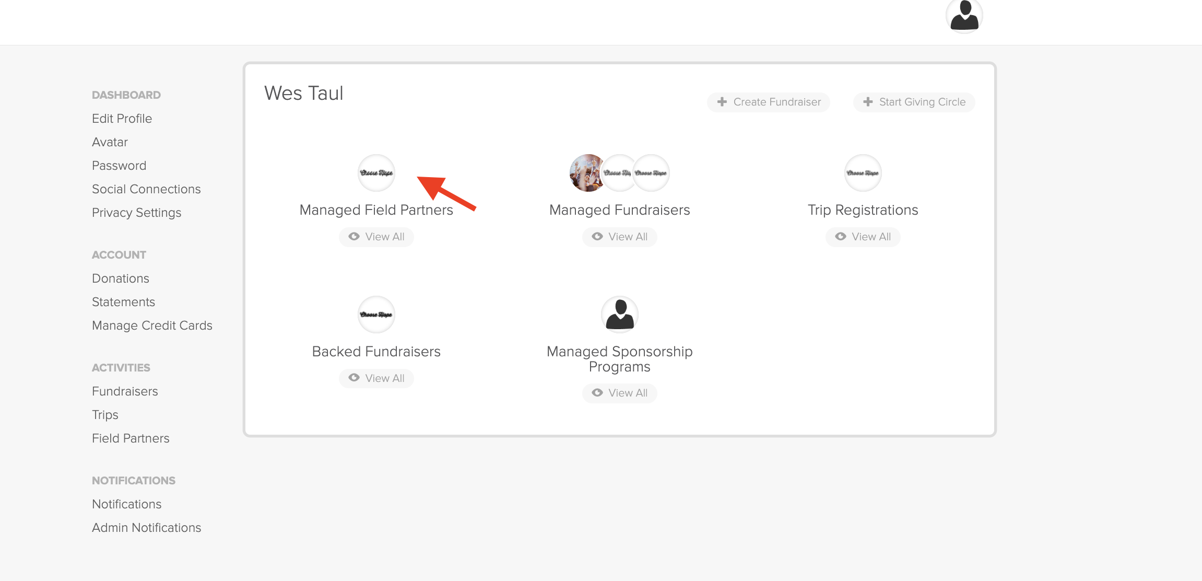Navigate to the Donations page

click(121, 278)
